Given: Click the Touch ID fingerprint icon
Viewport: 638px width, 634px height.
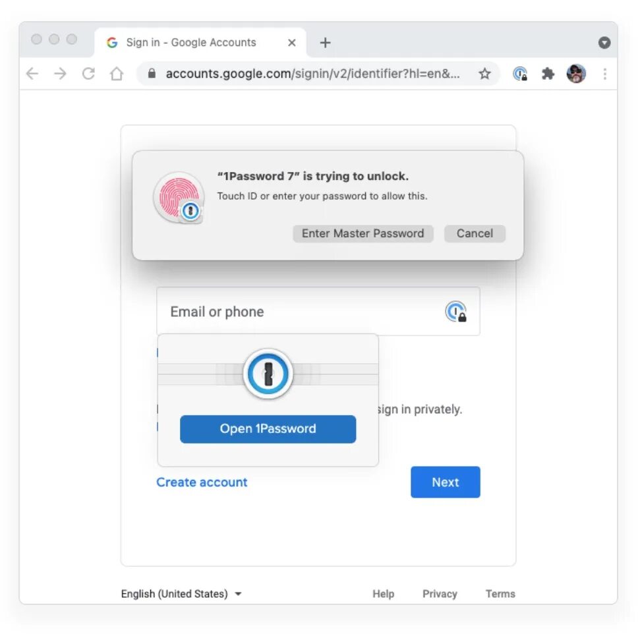Looking at the screenshot, I should click(179, 197).
